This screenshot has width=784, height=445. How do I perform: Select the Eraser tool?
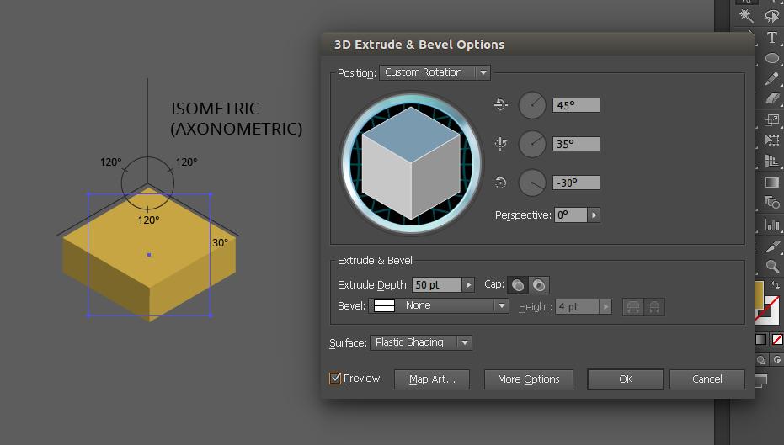[772, 98]
